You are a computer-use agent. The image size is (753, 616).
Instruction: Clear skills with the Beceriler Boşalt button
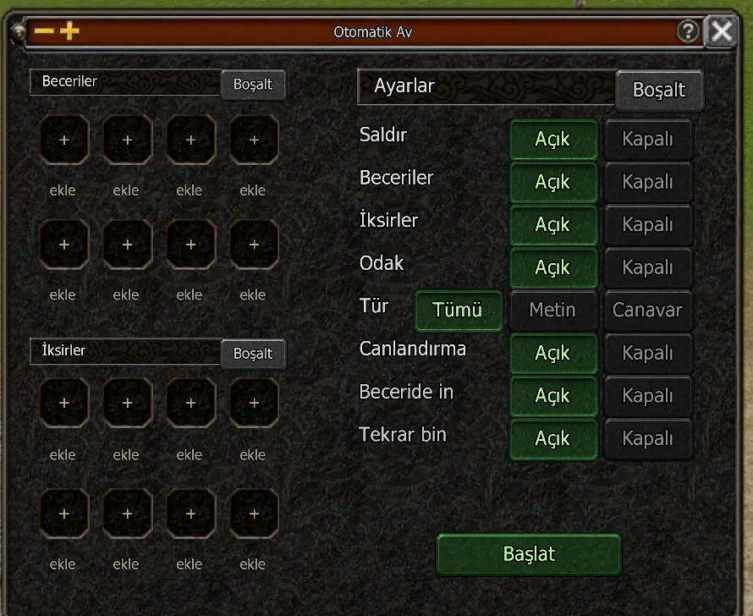pos(253,85)
